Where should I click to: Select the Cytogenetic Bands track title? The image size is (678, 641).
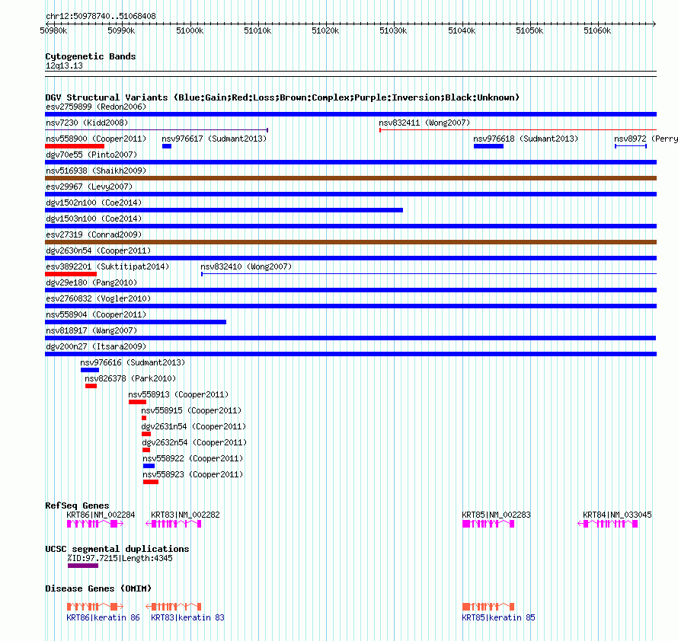click(91, 56)
